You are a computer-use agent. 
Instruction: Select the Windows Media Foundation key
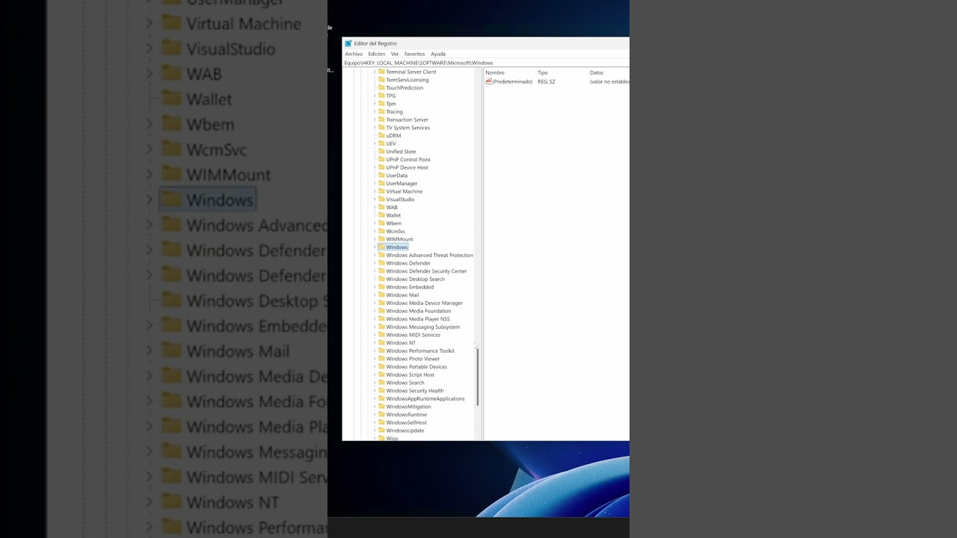coord(418,311)
